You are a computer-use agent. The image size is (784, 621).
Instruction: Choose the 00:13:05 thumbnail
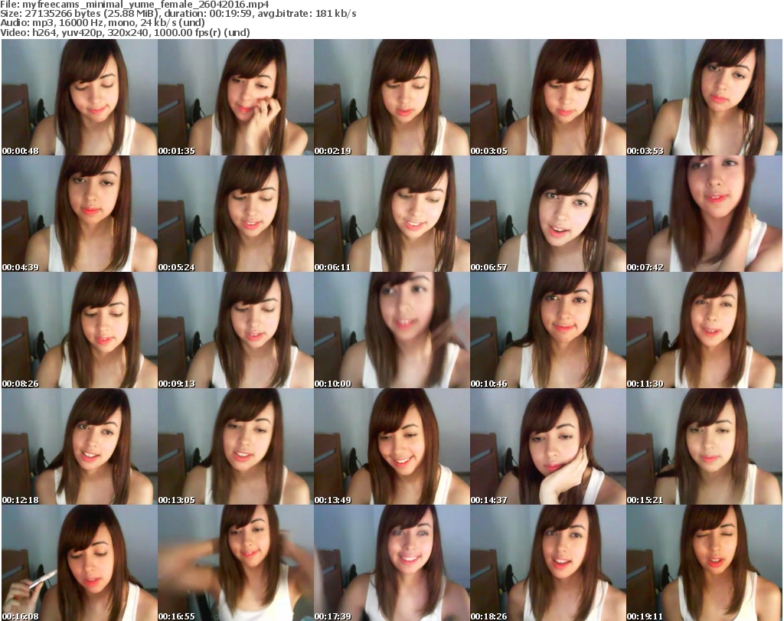point(236,446)
